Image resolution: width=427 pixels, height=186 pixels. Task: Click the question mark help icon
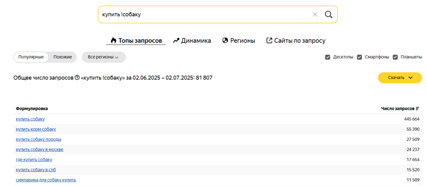(x=77, y=78)
